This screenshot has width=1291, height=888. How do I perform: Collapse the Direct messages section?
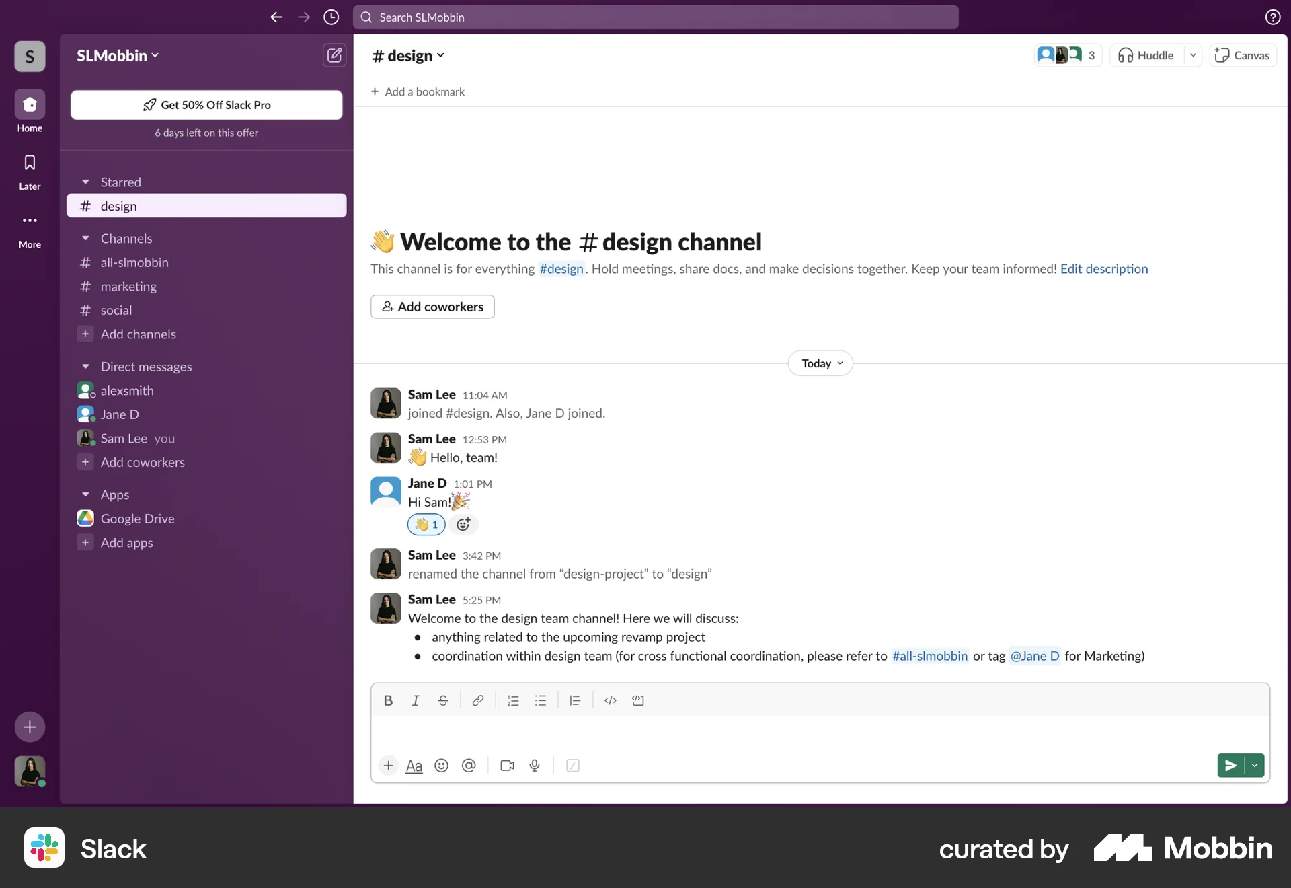[85, 366]
